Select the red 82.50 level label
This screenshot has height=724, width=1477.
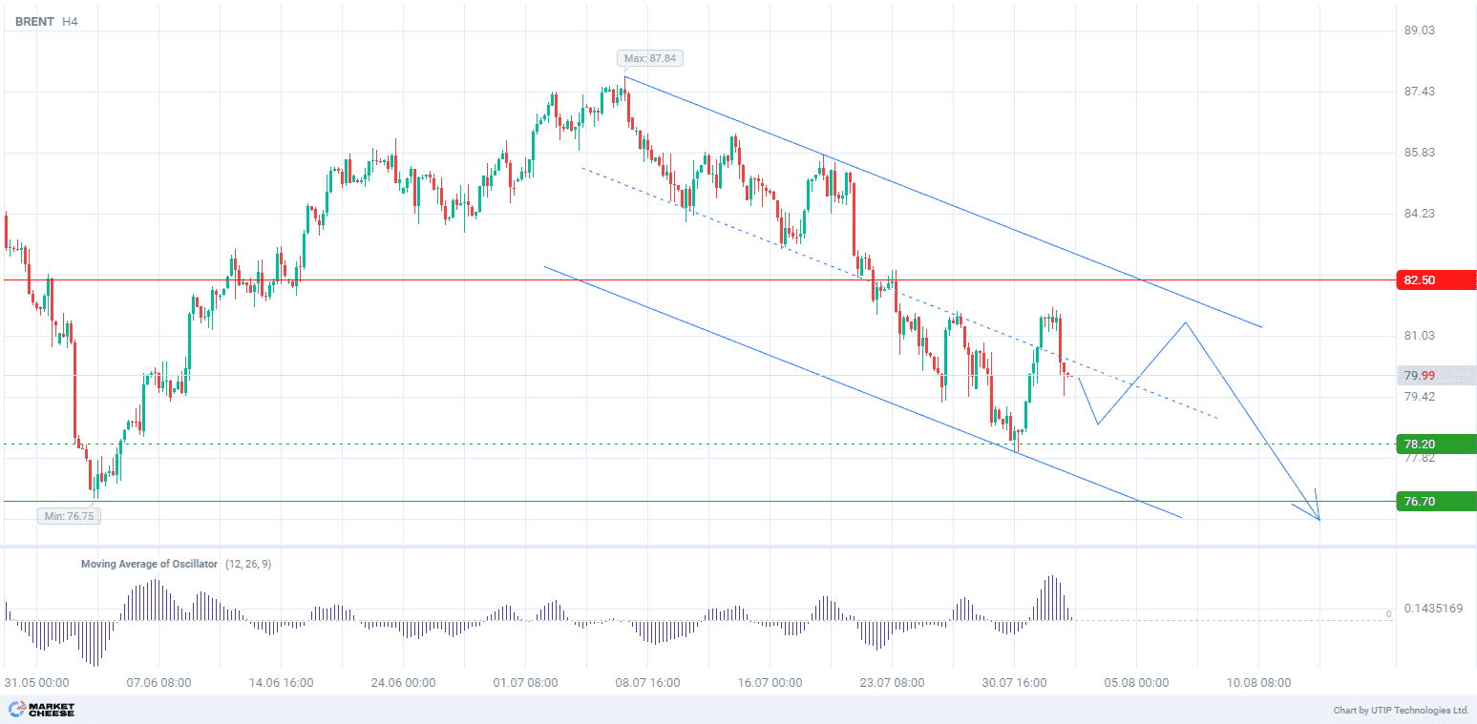tap(1436, 280)
